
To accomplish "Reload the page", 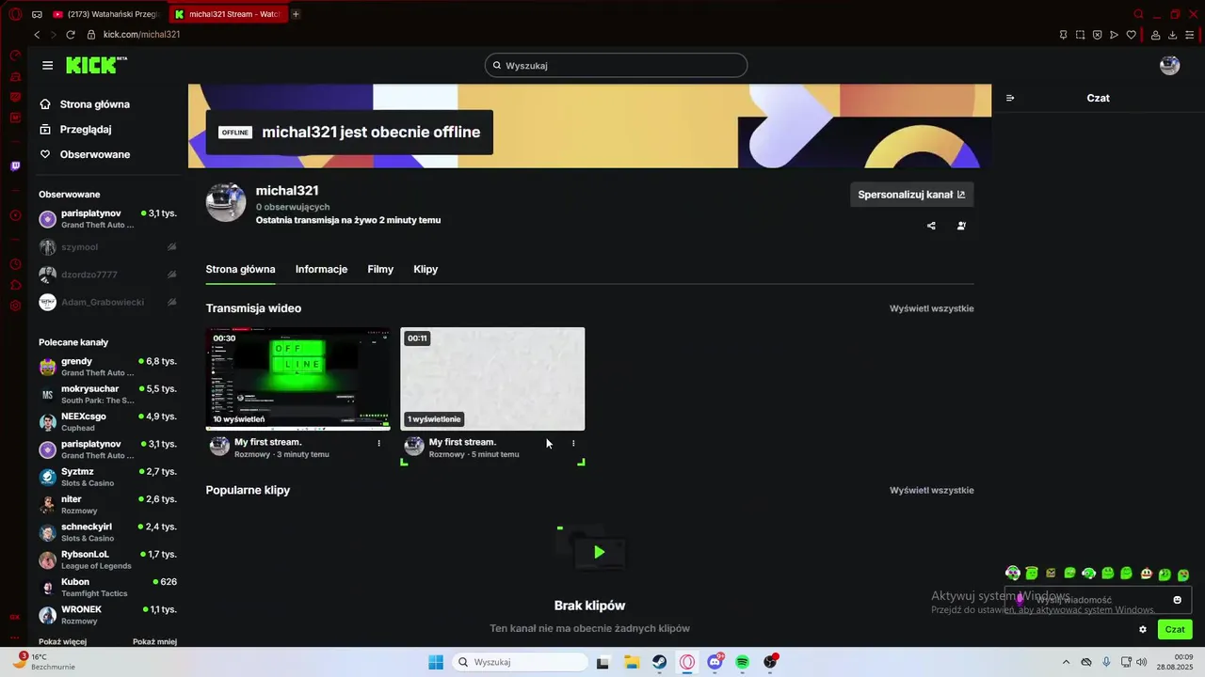I will tap(71, 35).
